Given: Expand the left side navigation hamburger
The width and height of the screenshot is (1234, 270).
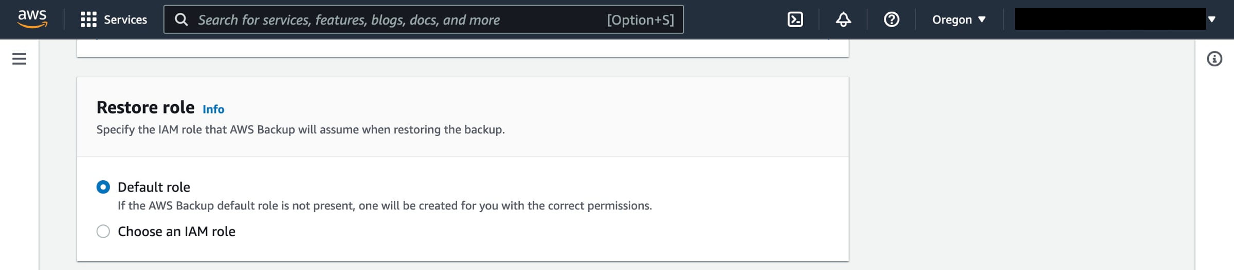Looking at the screenshot, I should [19, 59].
